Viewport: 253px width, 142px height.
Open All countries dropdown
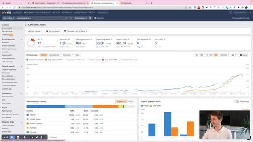pyautogui.click(x=53, y=31)
